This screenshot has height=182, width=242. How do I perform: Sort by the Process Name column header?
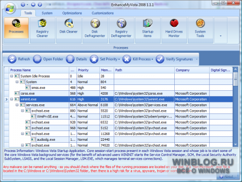[39, 70]
